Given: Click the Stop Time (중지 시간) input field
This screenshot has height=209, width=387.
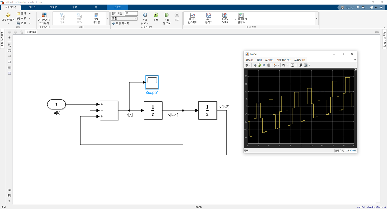Looking at the screenshot, I should (131, 13).
